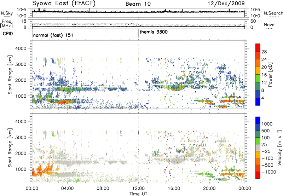Click the "normal (fast) 151" CPID text
The image size is (283, 196).
point(53,35)
